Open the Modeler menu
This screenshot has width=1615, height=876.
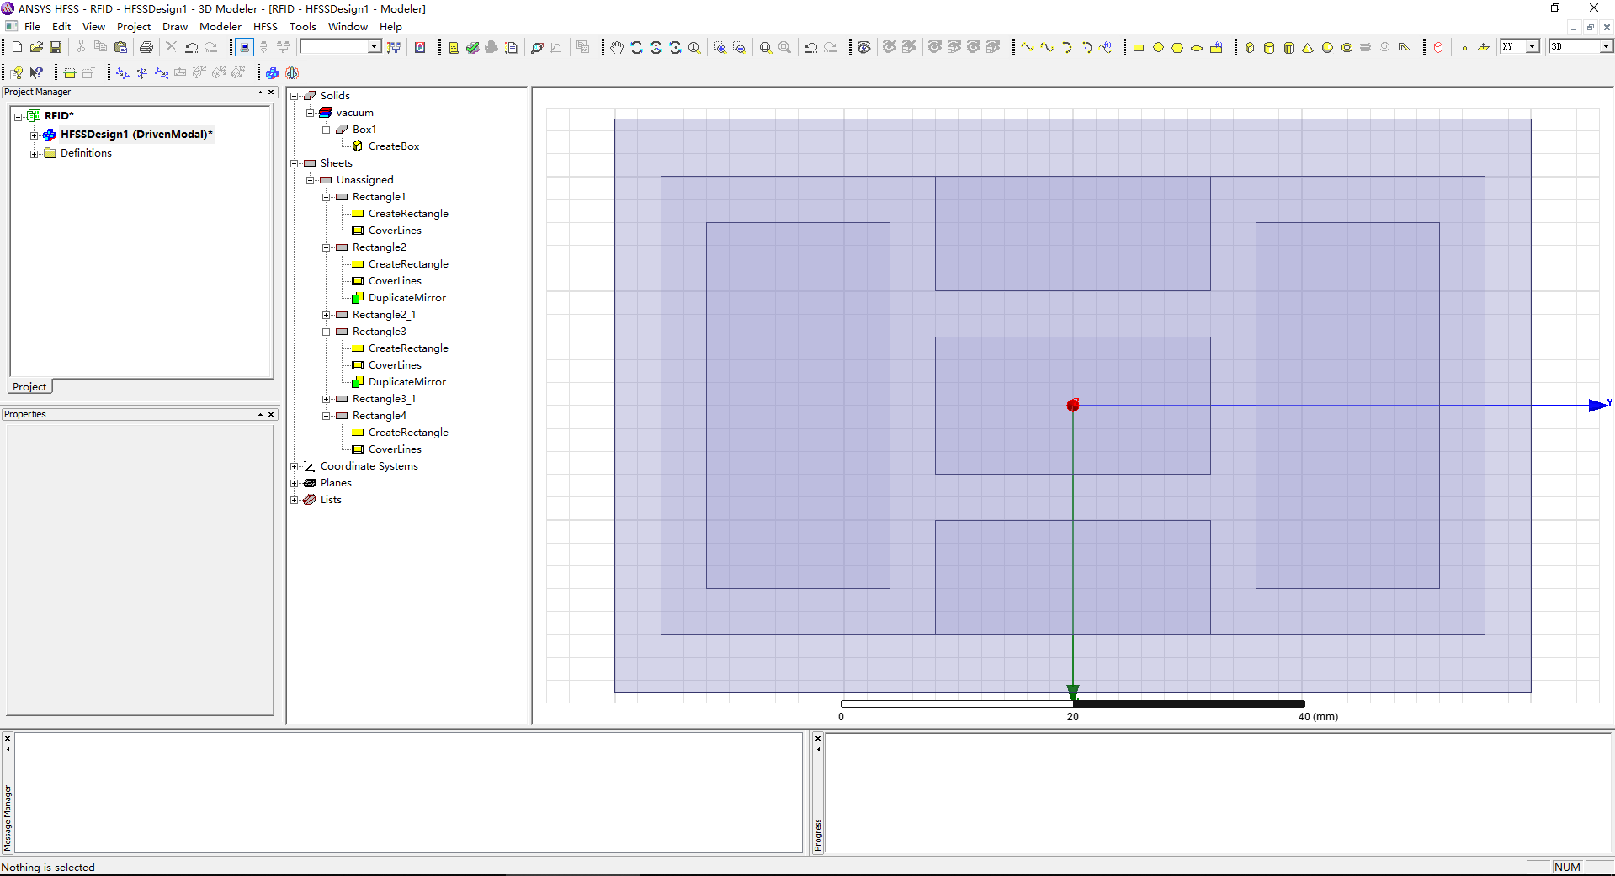pyautogui.click(x=220, y=27)
